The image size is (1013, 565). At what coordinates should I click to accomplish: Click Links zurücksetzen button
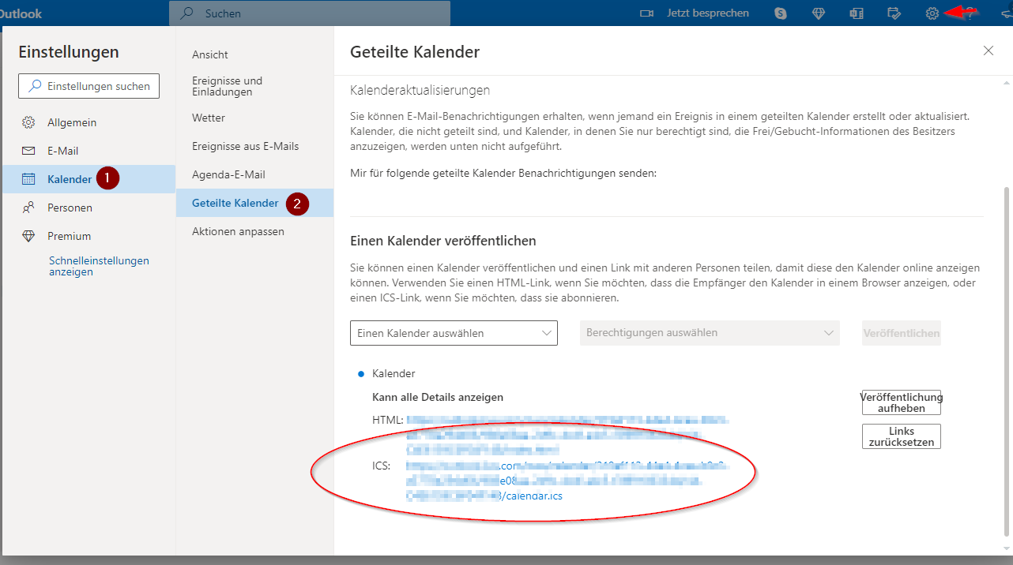coord(902,436)
